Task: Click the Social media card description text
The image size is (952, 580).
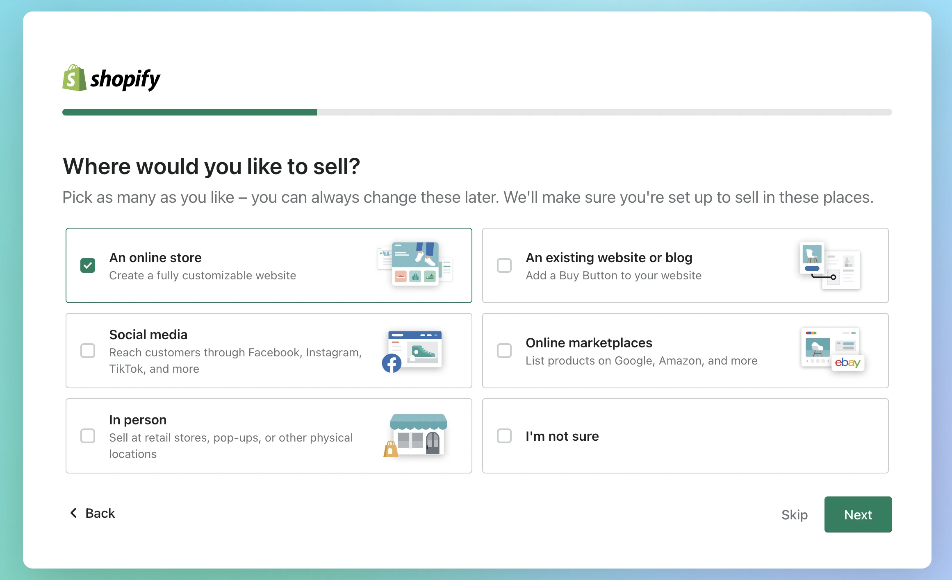Action: (235, 360)
